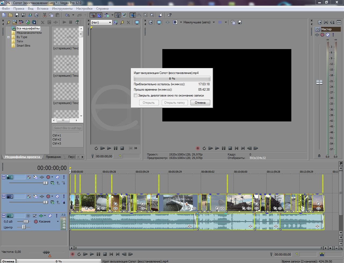Open the Инструменты menu
Viewport: 344px width, 263px height.
[x=62, y=9]
